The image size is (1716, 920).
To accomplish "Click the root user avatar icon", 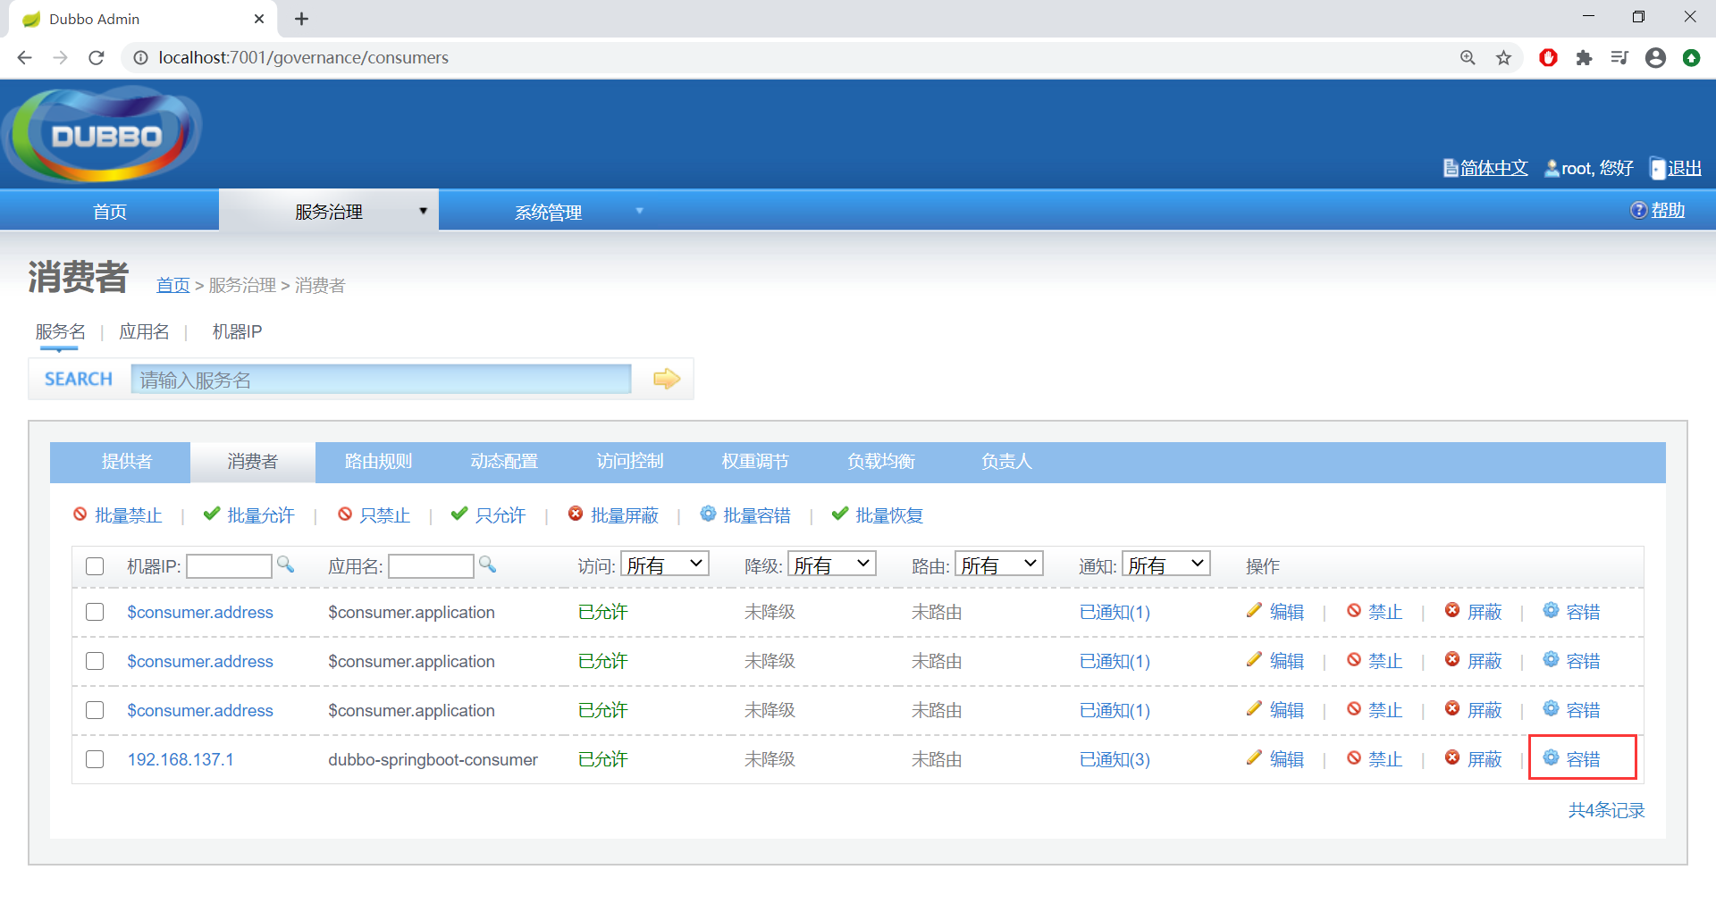I will point(1552,168).
